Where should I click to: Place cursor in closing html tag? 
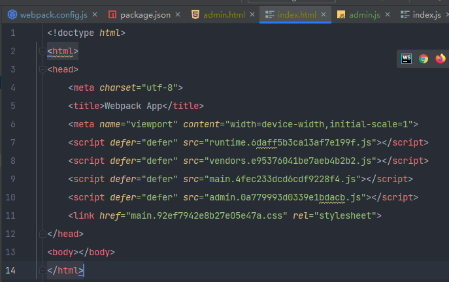(65, 270)
